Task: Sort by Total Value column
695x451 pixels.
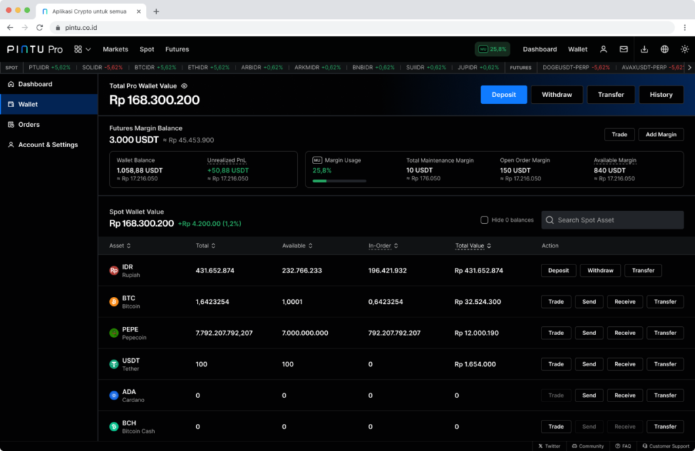Action: [472, 246]
